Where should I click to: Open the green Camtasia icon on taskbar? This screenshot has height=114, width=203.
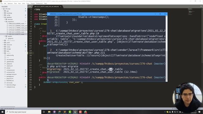[x=70, y=112]
